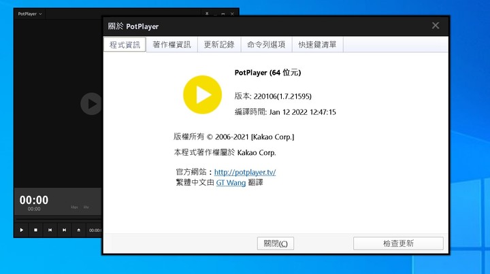490x274 pixels.
Task: Click the version text 220106(1.7.21595)
Action: click(282, 96)
